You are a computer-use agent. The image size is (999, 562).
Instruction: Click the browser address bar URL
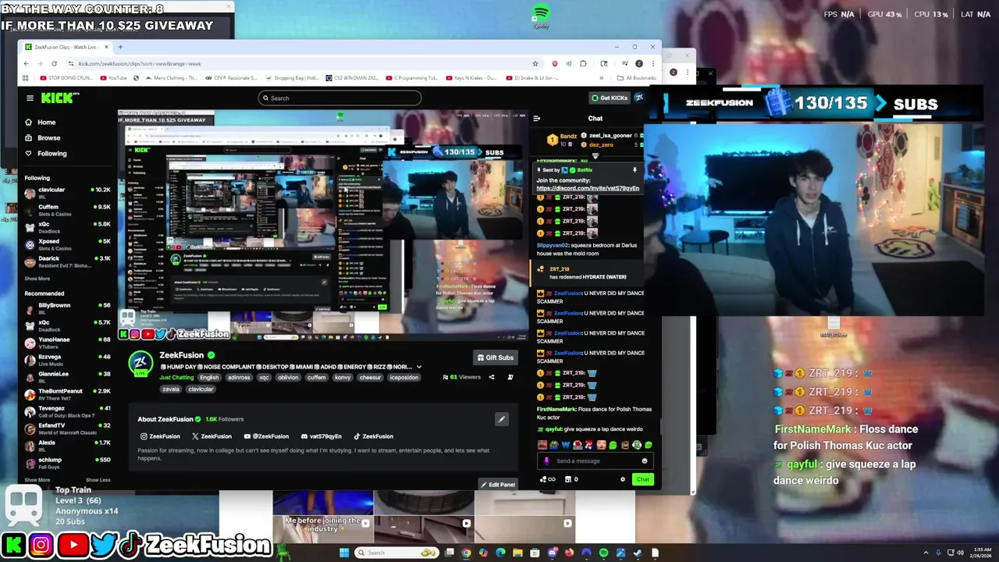coord(140,64)
